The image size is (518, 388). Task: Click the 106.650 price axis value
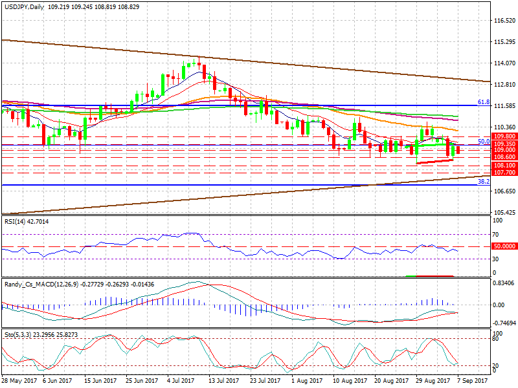(504, 191)
